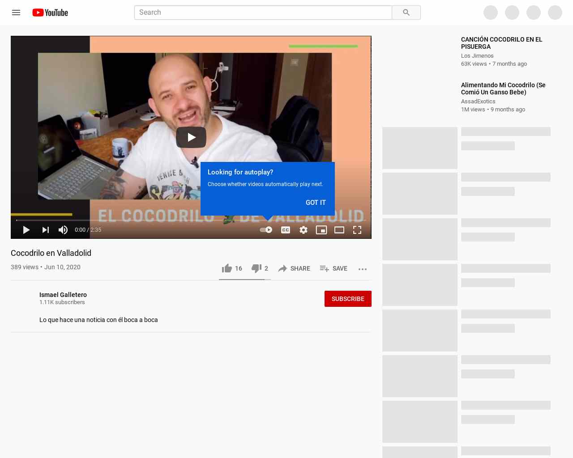The image size is (573, 458).
Task: Toggle the autoplay switch
Action: [266, 230]
